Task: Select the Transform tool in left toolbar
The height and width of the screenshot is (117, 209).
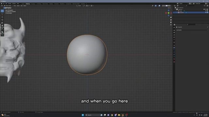Action: click(x=2, y=25)
